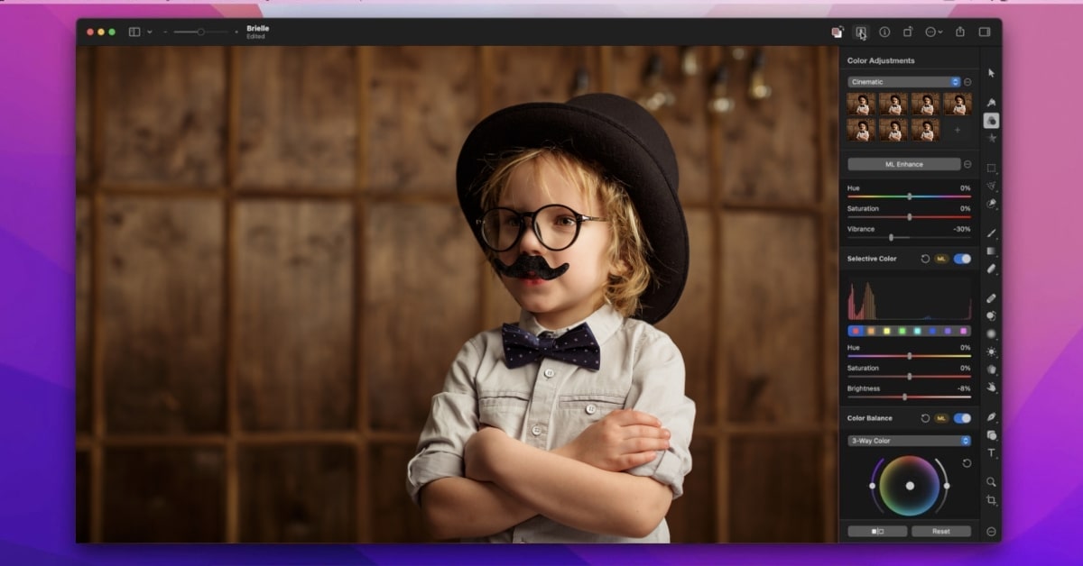Pick the red selective color swatch
This screenshot has width=1083, height=566.
point(855,331)
